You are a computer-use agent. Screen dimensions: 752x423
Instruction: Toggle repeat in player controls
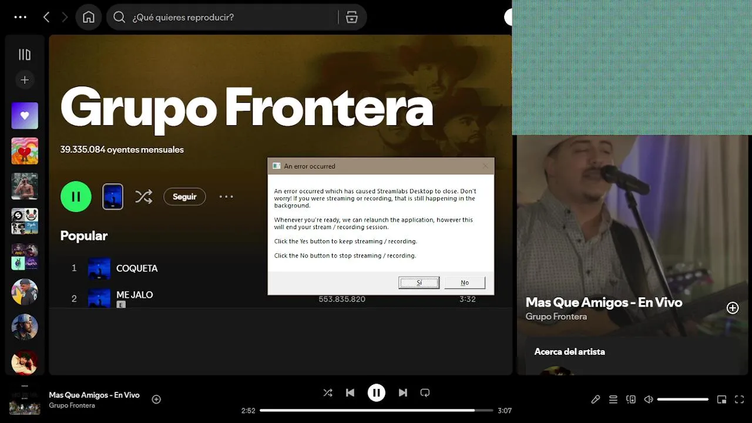point(425,392)
